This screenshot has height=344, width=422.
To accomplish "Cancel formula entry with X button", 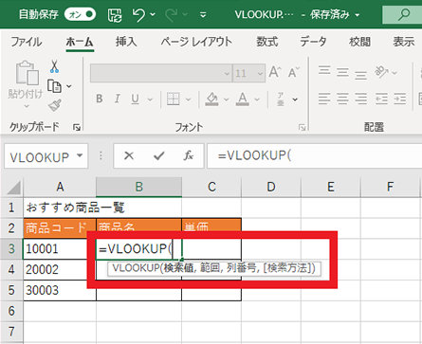I will (x=129, y=155).
